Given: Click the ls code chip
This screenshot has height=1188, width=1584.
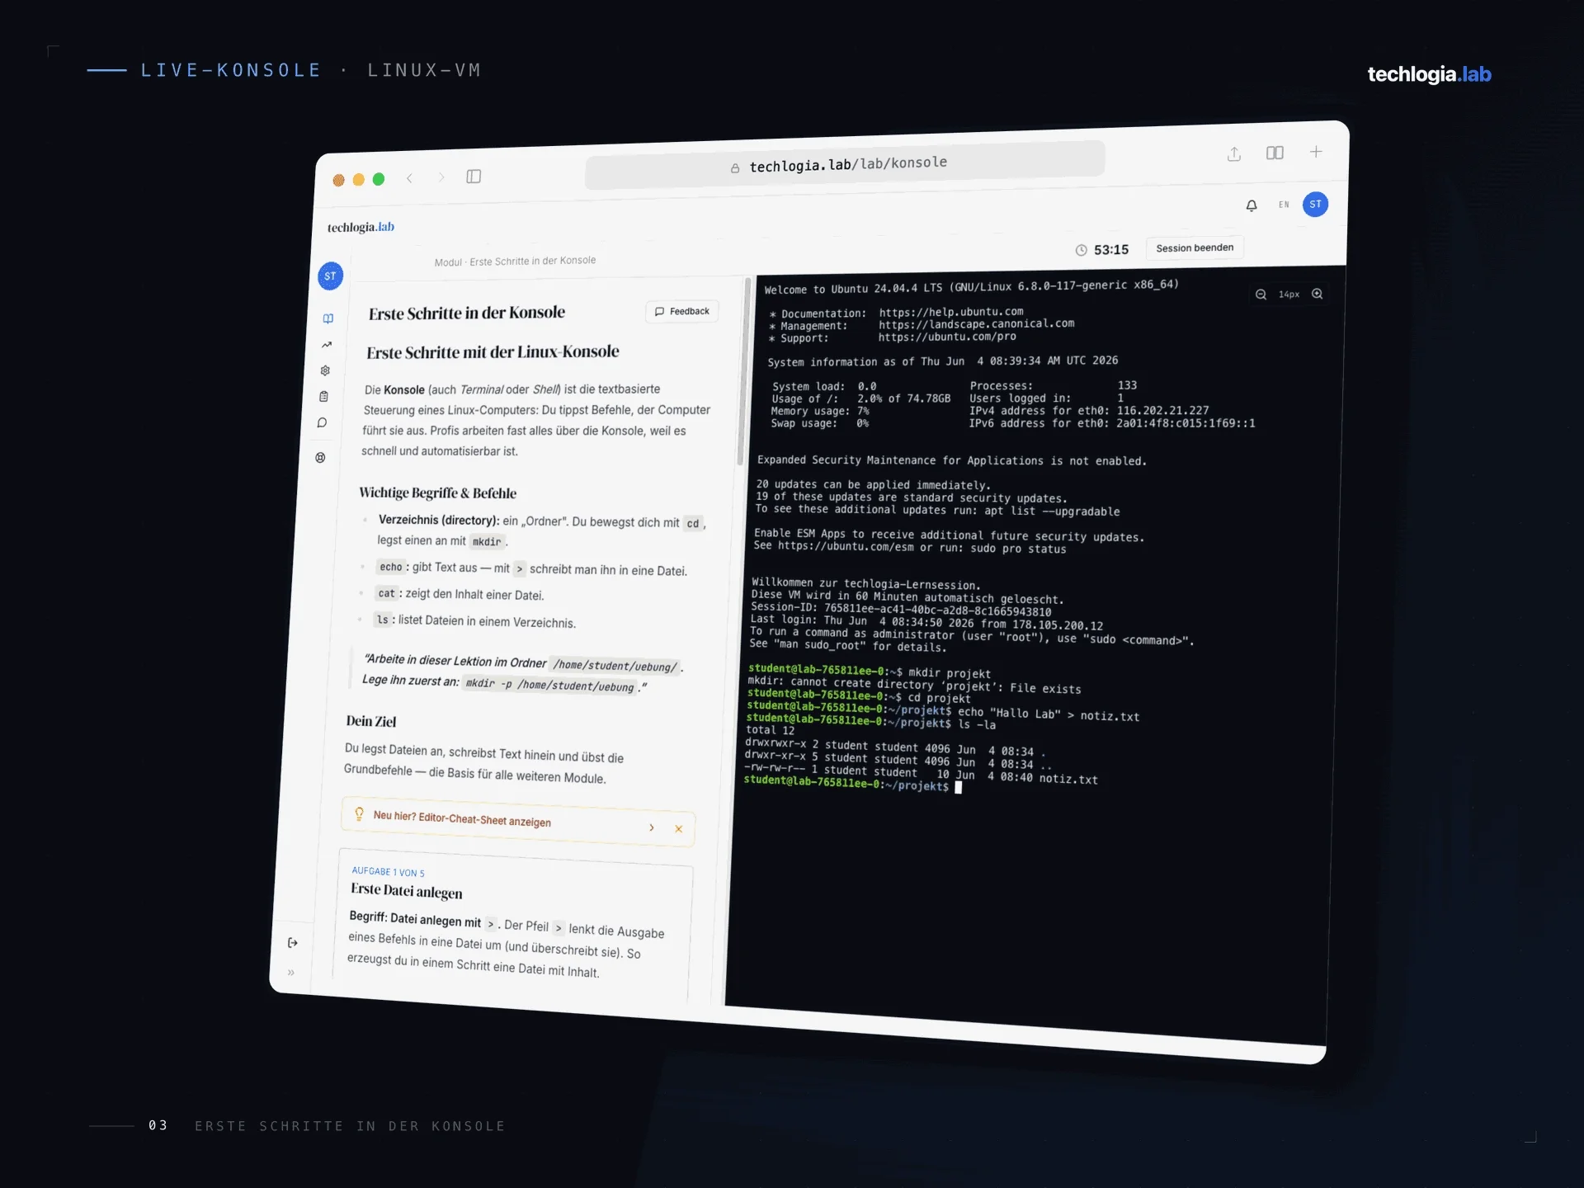Looking at the screenshot, I should coord(382,620).
